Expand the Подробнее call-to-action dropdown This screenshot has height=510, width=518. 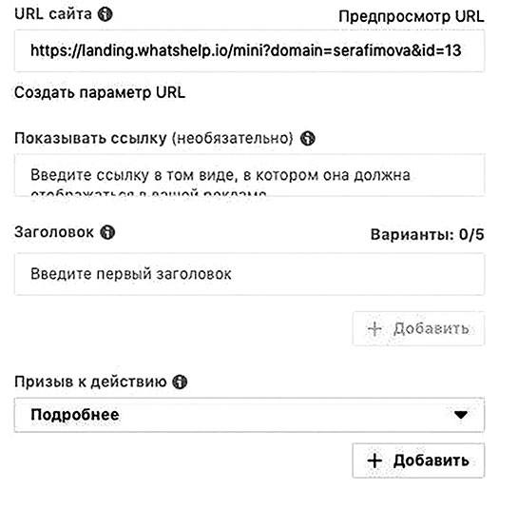[249, 415]
